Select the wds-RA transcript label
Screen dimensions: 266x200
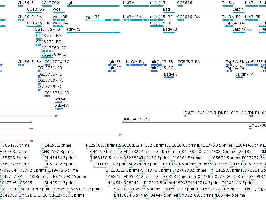coord(60,23)
